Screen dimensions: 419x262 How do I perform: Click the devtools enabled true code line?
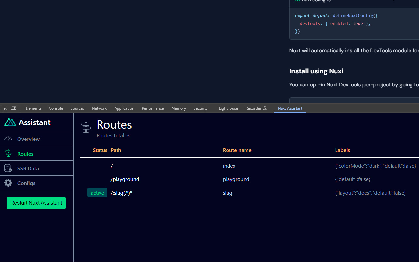[335, 24]
